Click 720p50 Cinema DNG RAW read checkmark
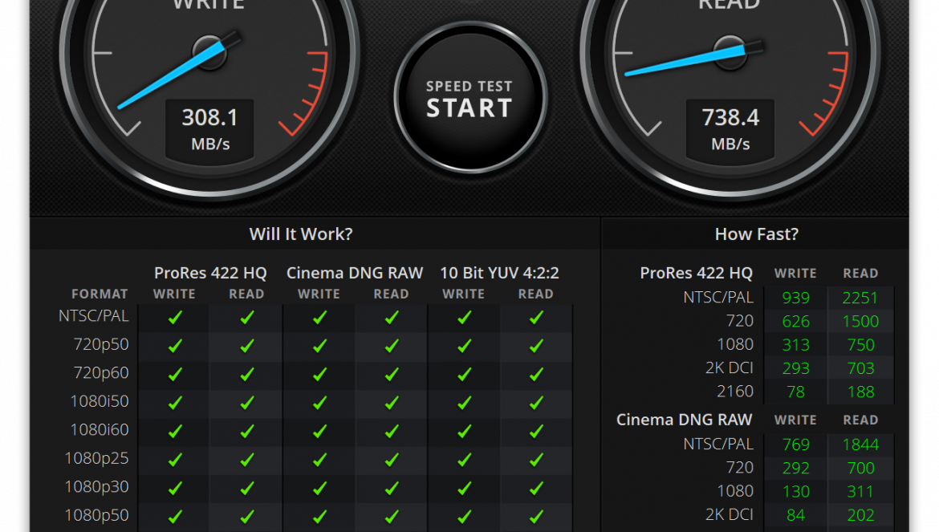Screen dimensions: 939x532 [392, 346]
